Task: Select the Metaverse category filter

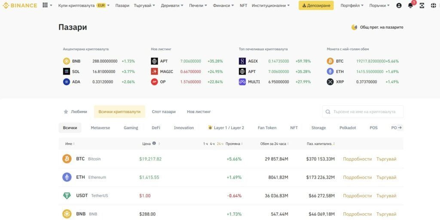Action: click(x=100, y=128)
